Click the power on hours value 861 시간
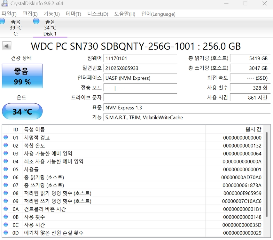Image resolution: width=273 pixels, height=240 pixels. click(x=250, y=97)
